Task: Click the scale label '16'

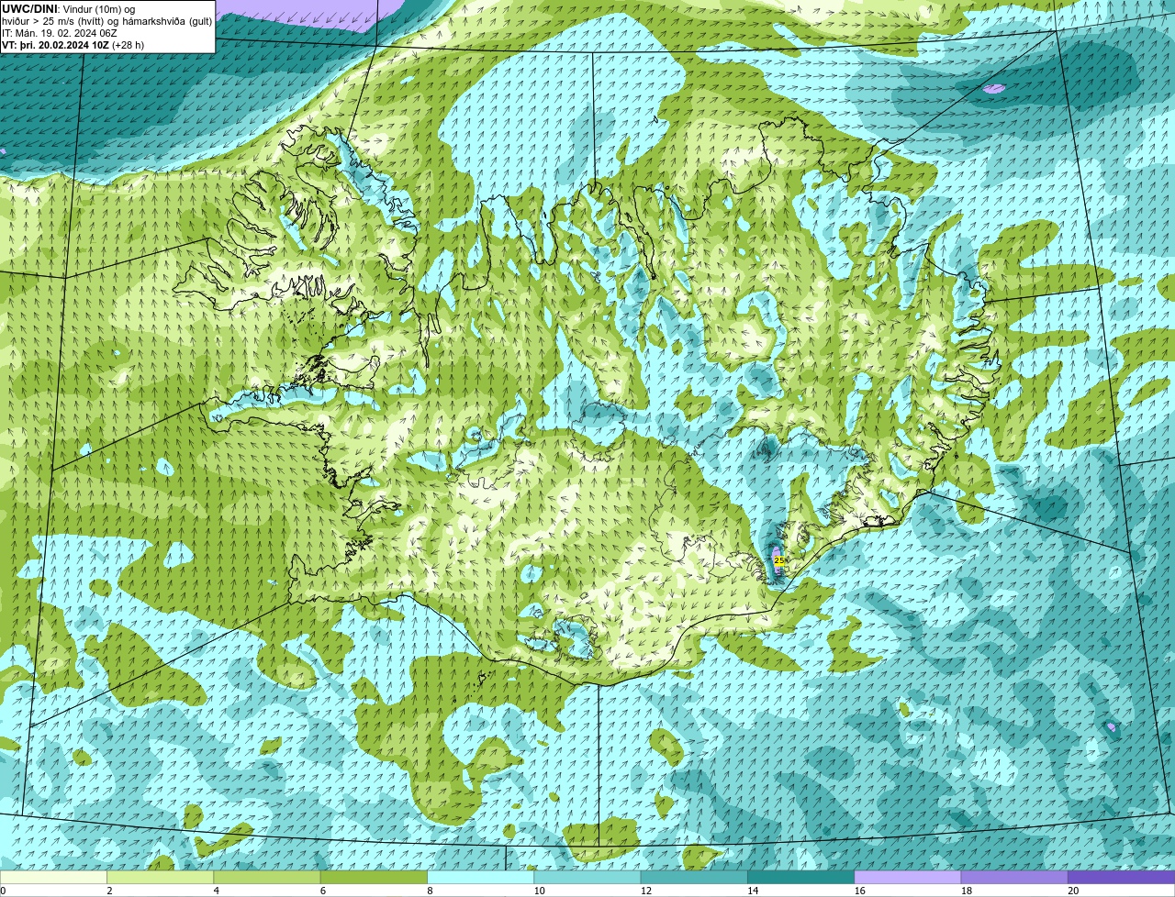Action: click(x=859, y=891)
